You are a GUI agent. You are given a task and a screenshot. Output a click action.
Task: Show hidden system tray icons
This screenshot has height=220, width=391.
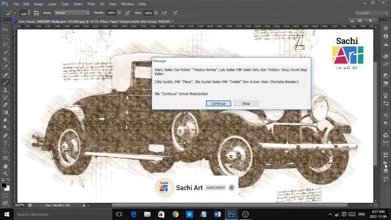330,215
